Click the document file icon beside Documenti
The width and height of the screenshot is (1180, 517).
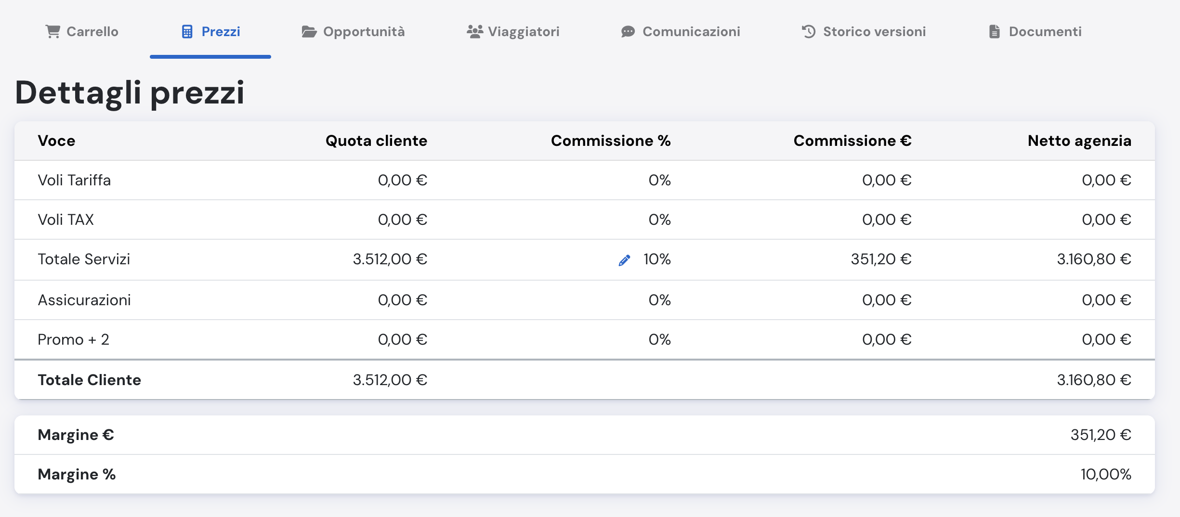click(x=995, y=32)
